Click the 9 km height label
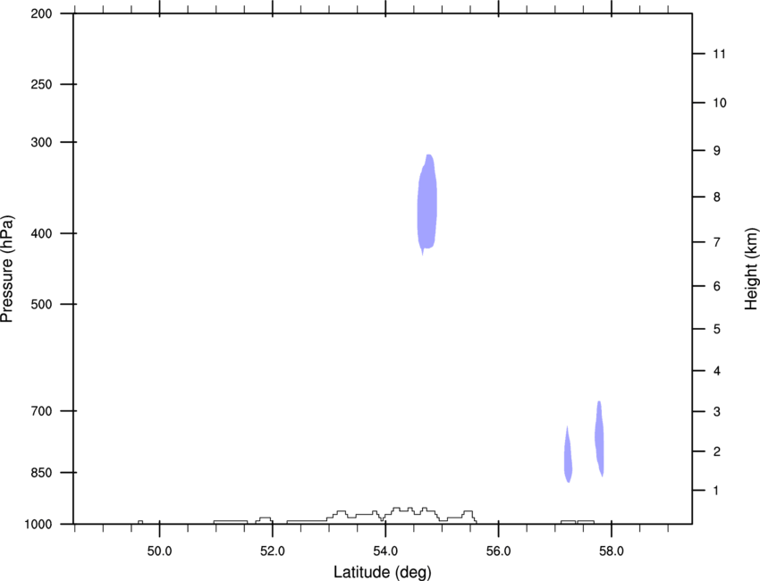 coord(717,151)
